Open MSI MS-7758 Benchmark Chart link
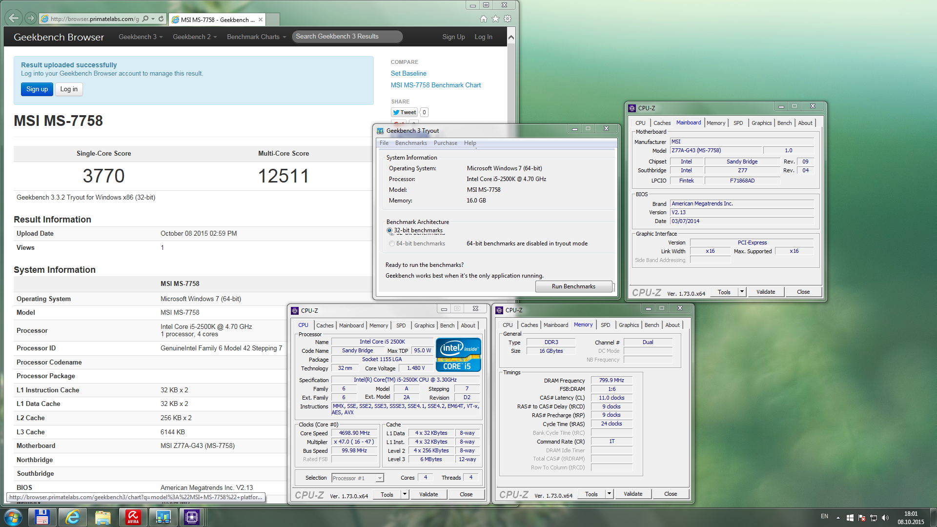937x527 pixels. pyautogui.click(x=436, y=85)
